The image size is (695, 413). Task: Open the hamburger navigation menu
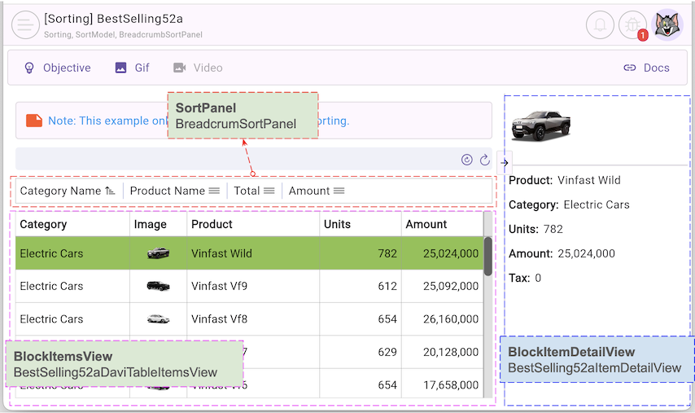coord(26,24)
